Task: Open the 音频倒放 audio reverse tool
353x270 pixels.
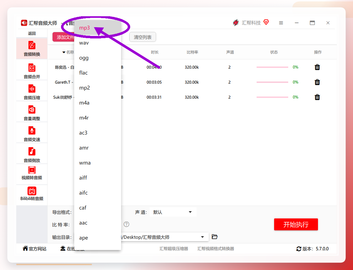Action: pyautogui.click(x=32, y=155)
